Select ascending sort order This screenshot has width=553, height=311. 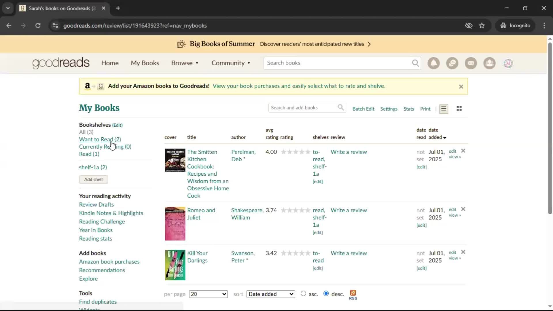(303, 294)
